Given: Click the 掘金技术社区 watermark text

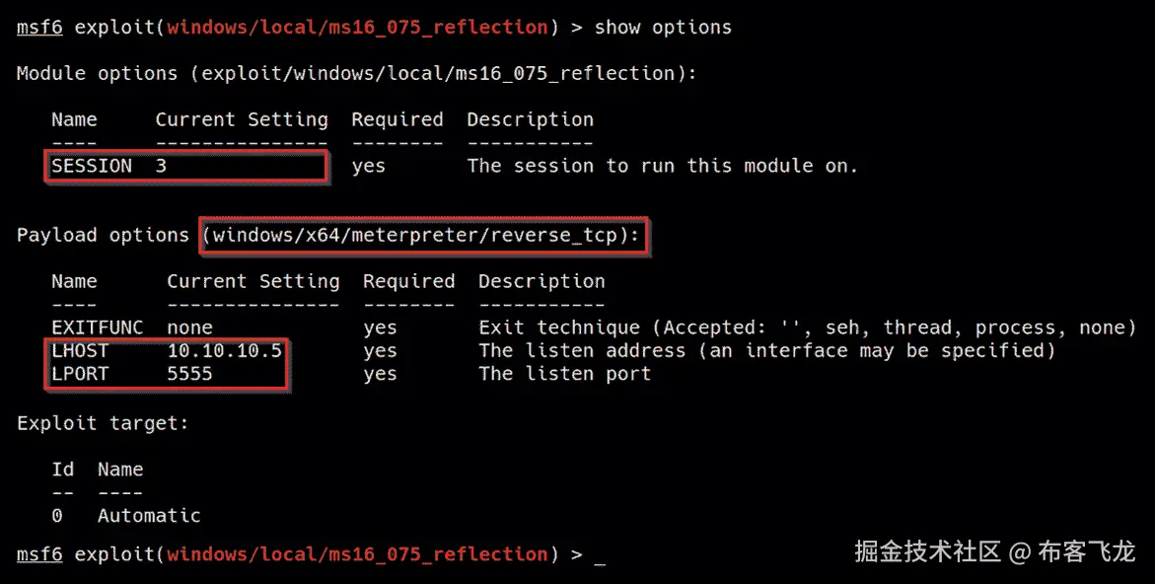Looking at the screenshot, I should [927, 551].
